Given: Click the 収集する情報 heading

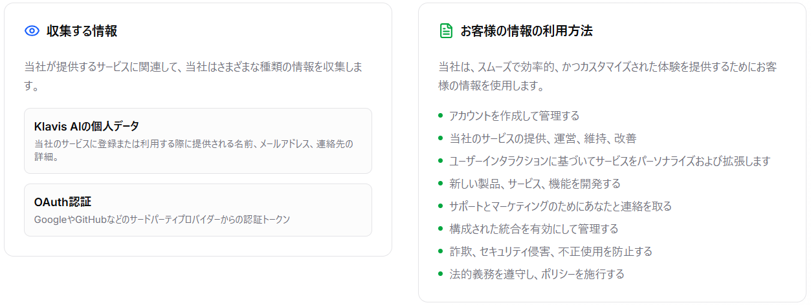Looking at the screenshot, I should (x=82, y=31).
